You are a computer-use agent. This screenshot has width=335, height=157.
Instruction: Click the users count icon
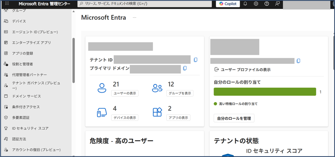point(102,88)
